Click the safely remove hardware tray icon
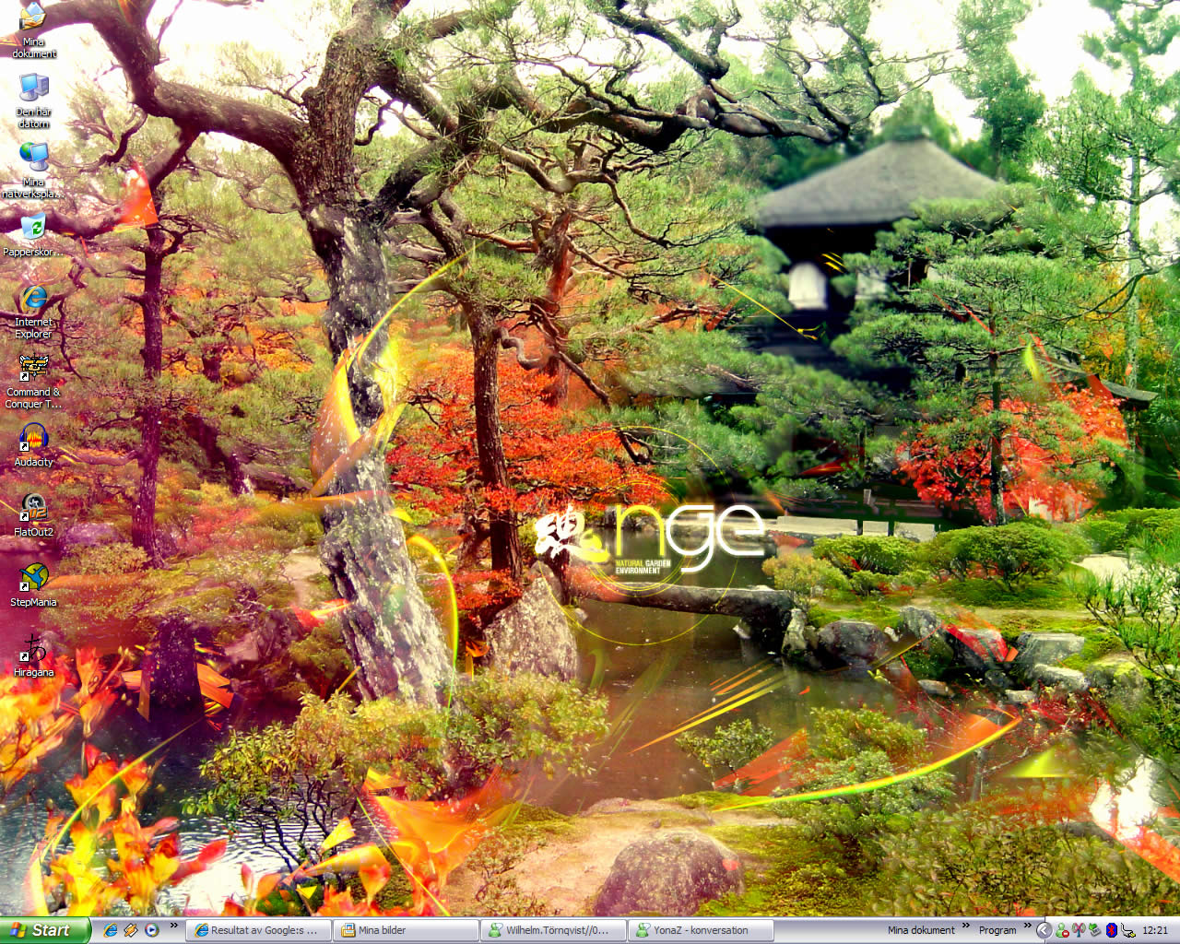Viewport: 1180px width, 944px height. tap(1095, 930)
